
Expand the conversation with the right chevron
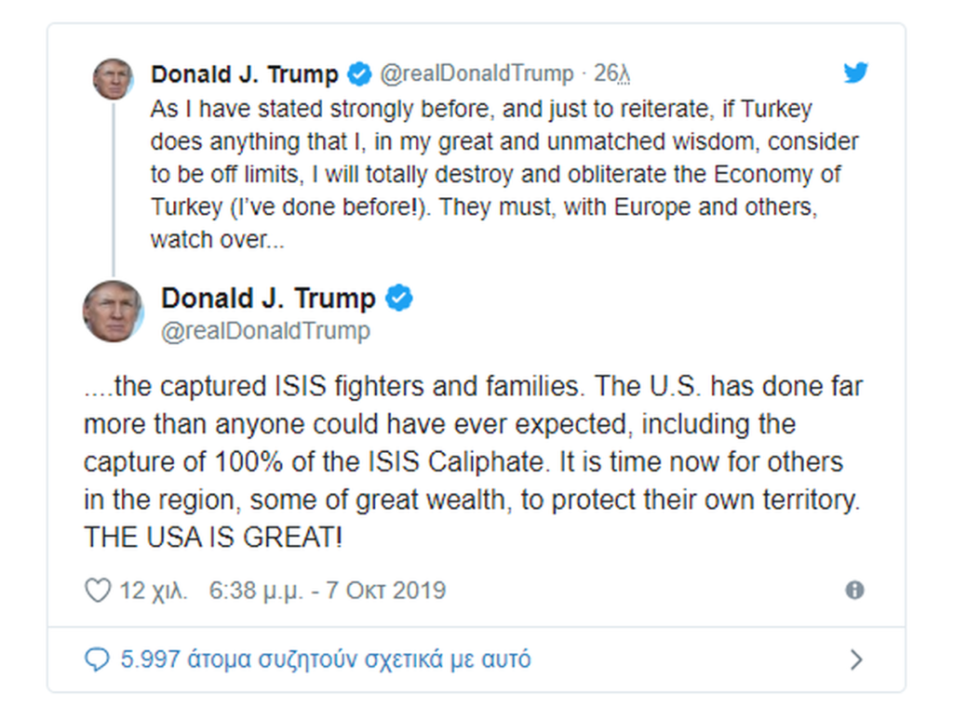(856, 660)
